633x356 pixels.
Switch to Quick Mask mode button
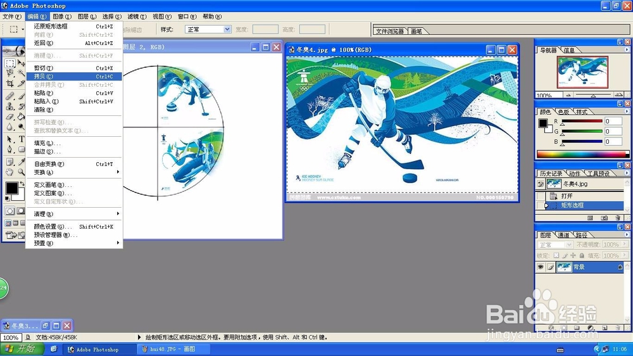point(20,211)
